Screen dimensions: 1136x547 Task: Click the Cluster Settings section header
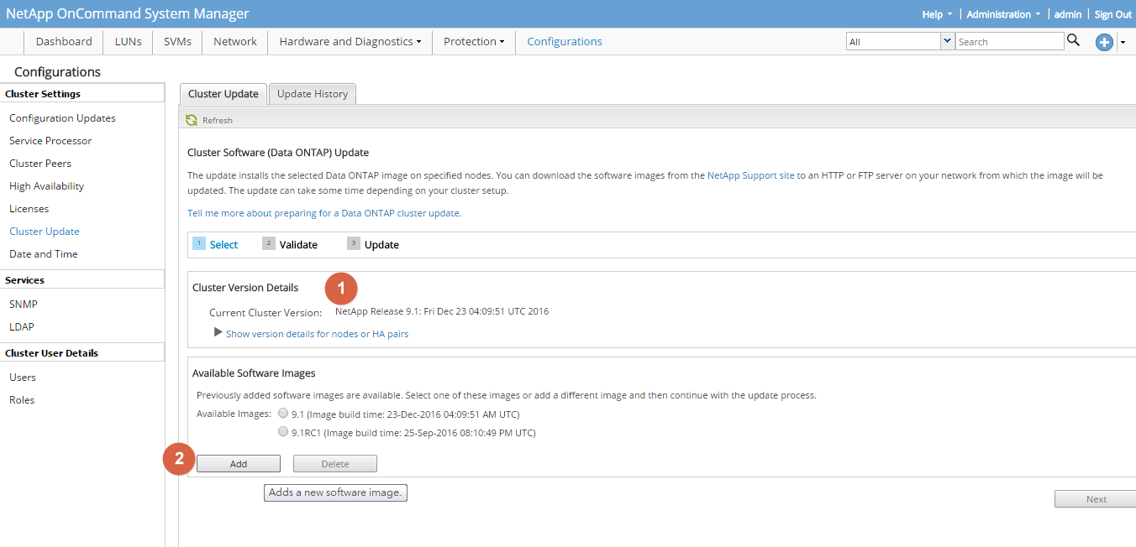82,94
